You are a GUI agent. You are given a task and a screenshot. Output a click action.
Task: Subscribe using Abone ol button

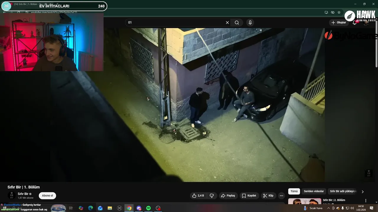click(x=47, y=196)
